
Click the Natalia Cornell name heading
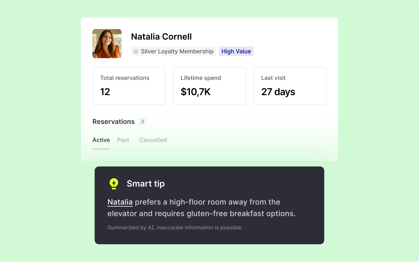(x=161, y=37)
